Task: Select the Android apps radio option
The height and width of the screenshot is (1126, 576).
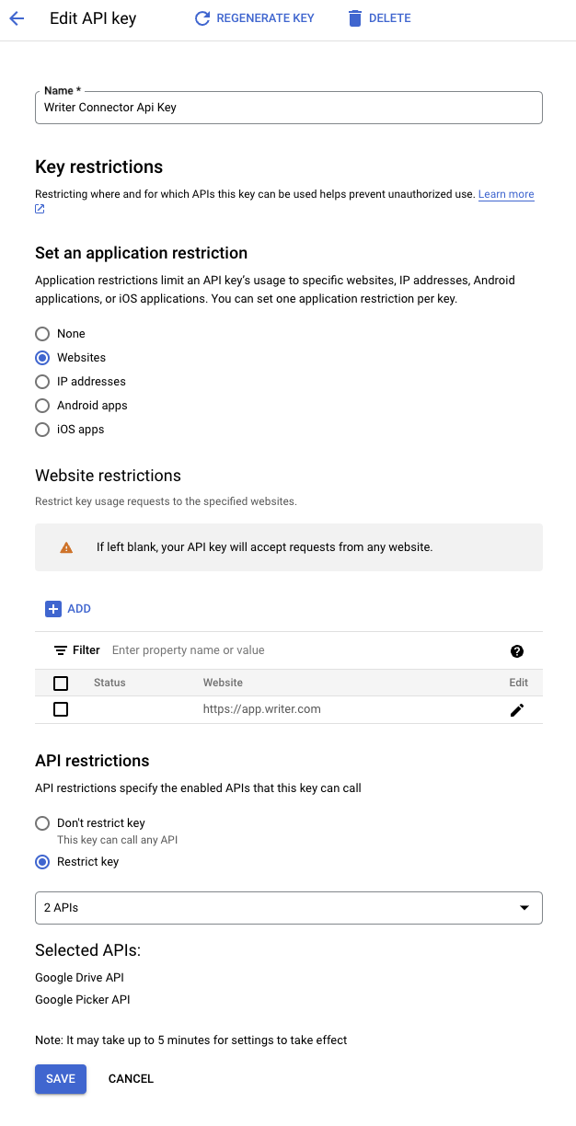Action: click(42, 406)
